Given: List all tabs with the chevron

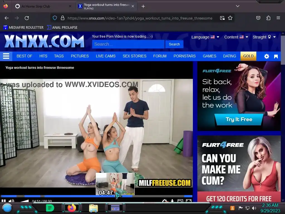Looking at the screenshot, I should 238,6.
